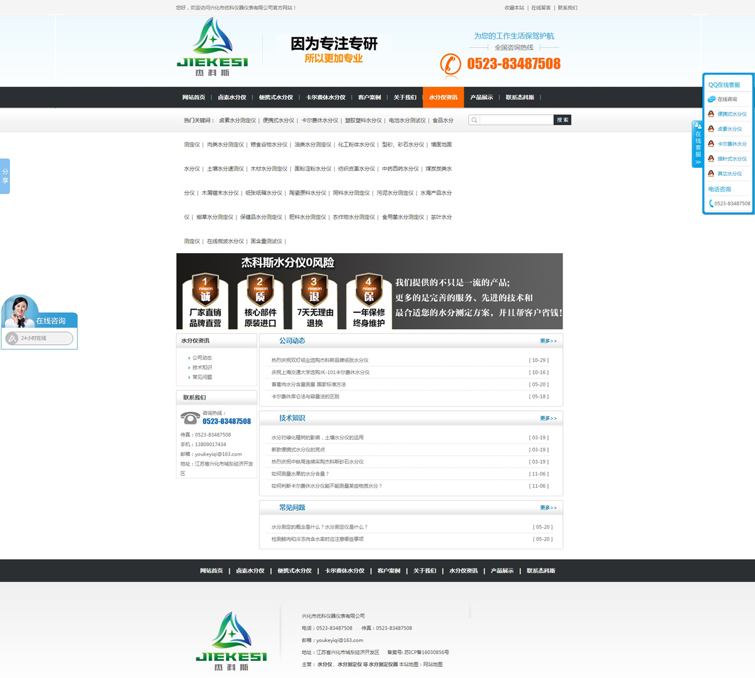Click the QQ penguin icon beside 其它水分仪
The image size is (755, 678).
711,174
